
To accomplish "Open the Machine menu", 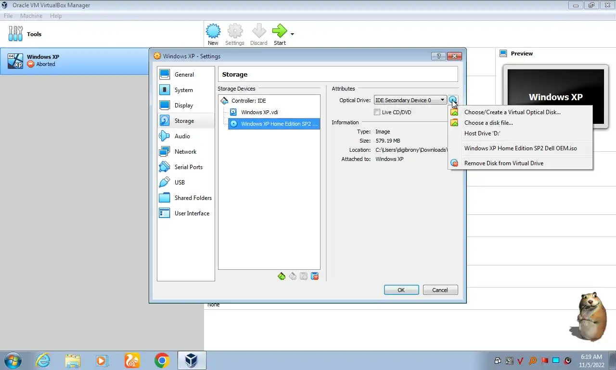I will click(31, 16).
